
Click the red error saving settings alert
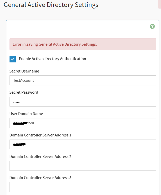(x=83, y=44)
